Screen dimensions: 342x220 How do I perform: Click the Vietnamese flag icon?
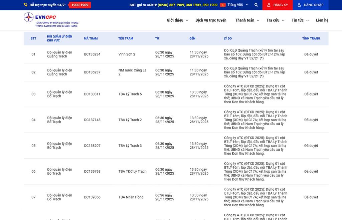pyautogui.click(x=223, y=5)
